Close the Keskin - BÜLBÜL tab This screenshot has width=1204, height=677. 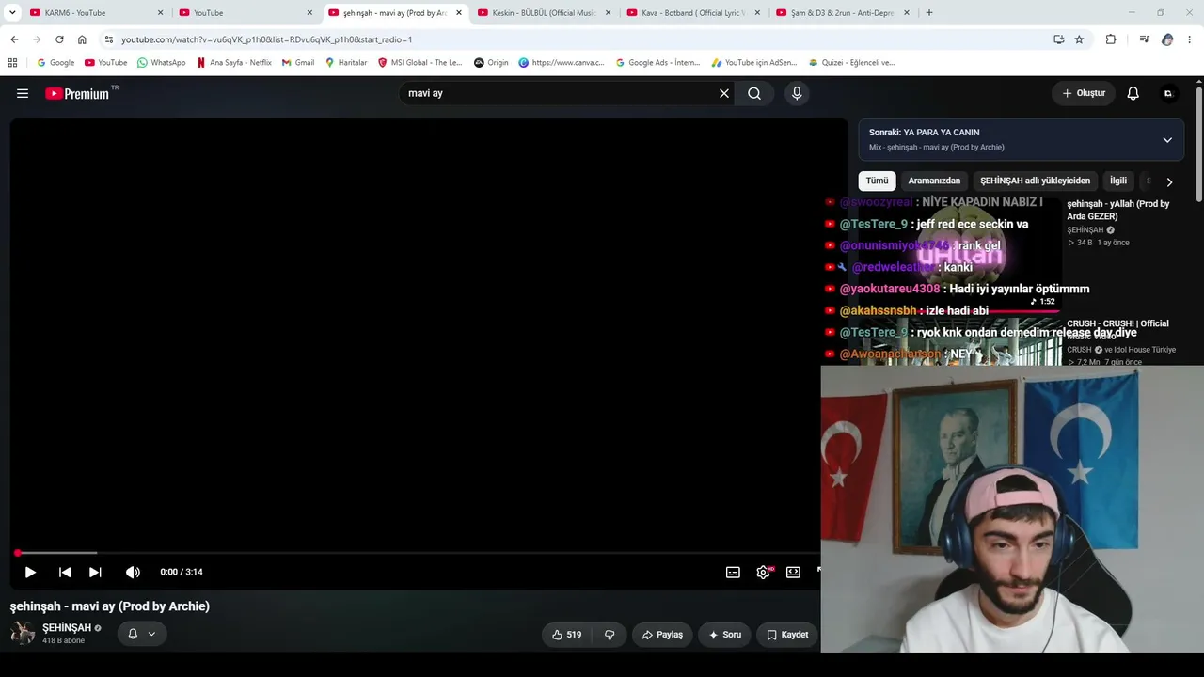coord(608,13)
